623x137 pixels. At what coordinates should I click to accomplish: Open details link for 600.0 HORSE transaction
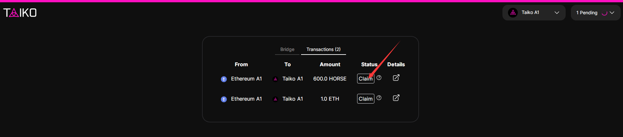[x=396, y=78]
